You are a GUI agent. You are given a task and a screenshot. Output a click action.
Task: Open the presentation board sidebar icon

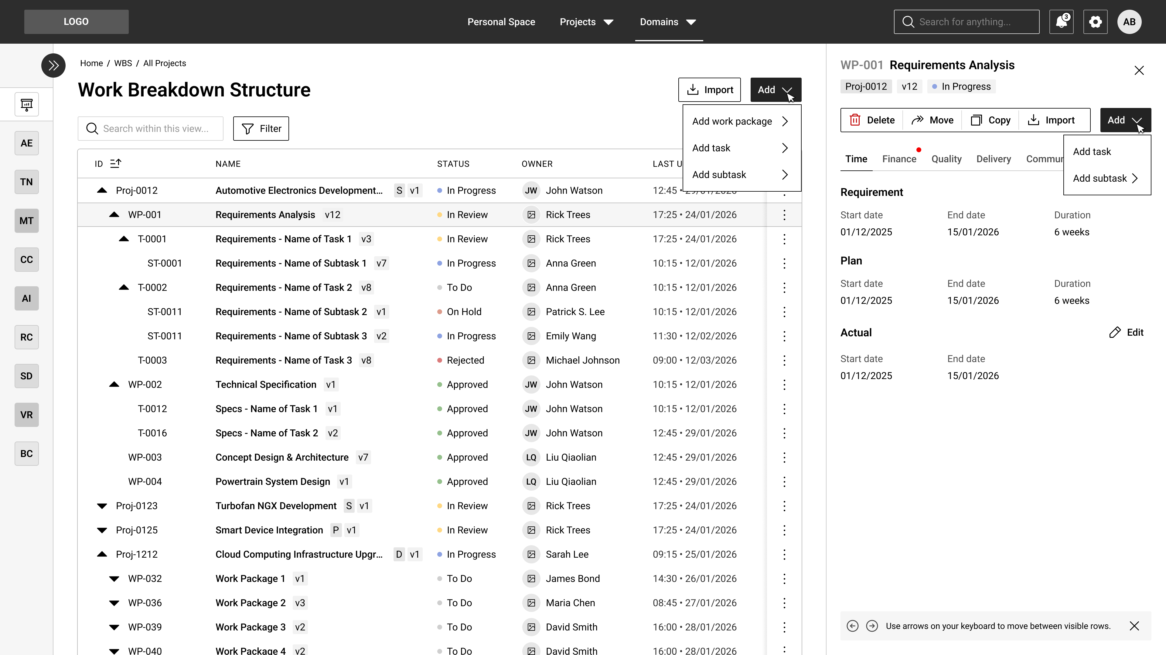27,104
